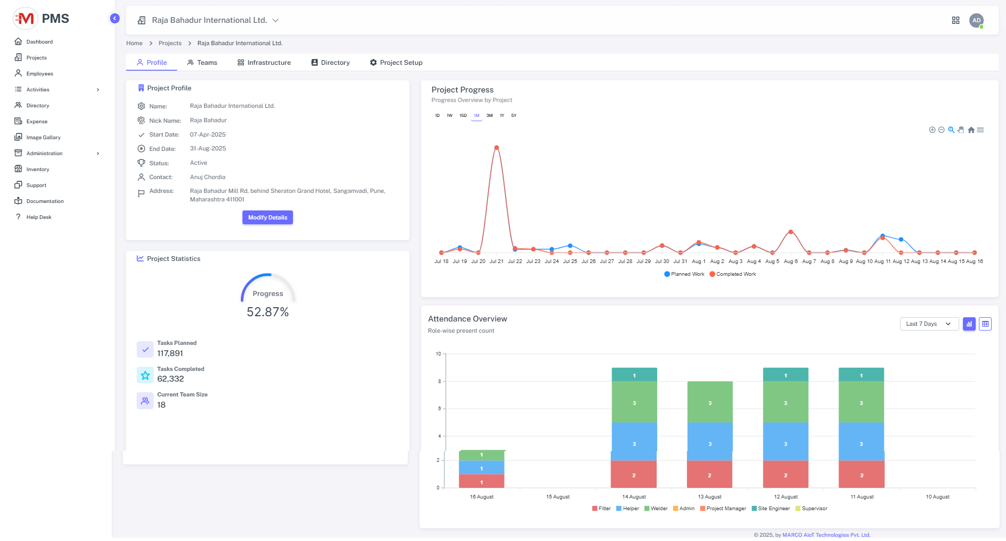Select the chart panning hand tool

pos(961,130)
